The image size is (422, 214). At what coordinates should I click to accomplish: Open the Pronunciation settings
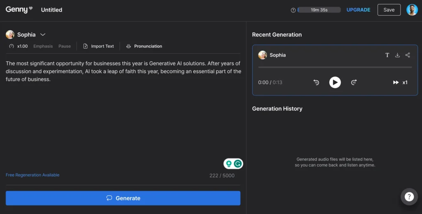click(x=144, y=46)
